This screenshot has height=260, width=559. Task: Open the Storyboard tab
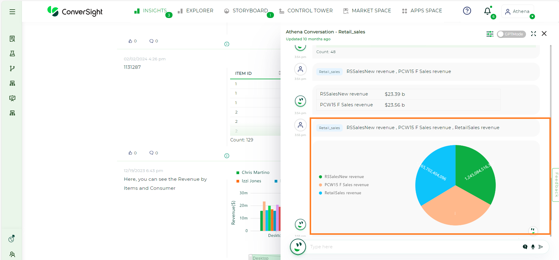point(246,11)
